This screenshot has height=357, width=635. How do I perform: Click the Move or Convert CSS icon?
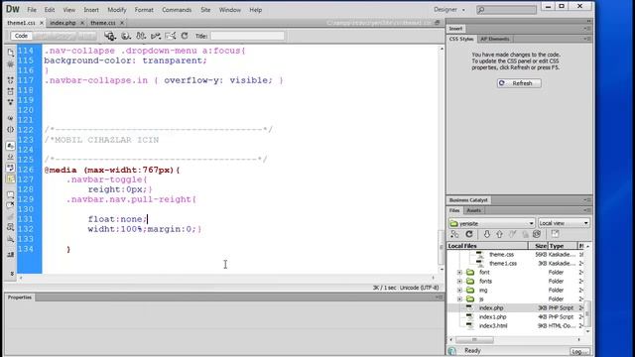click(11, 239)
